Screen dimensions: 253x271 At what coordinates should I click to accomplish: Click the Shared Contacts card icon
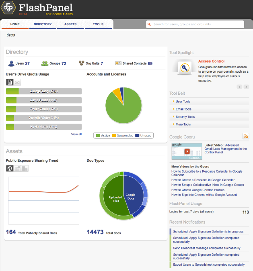pos(118,63)
